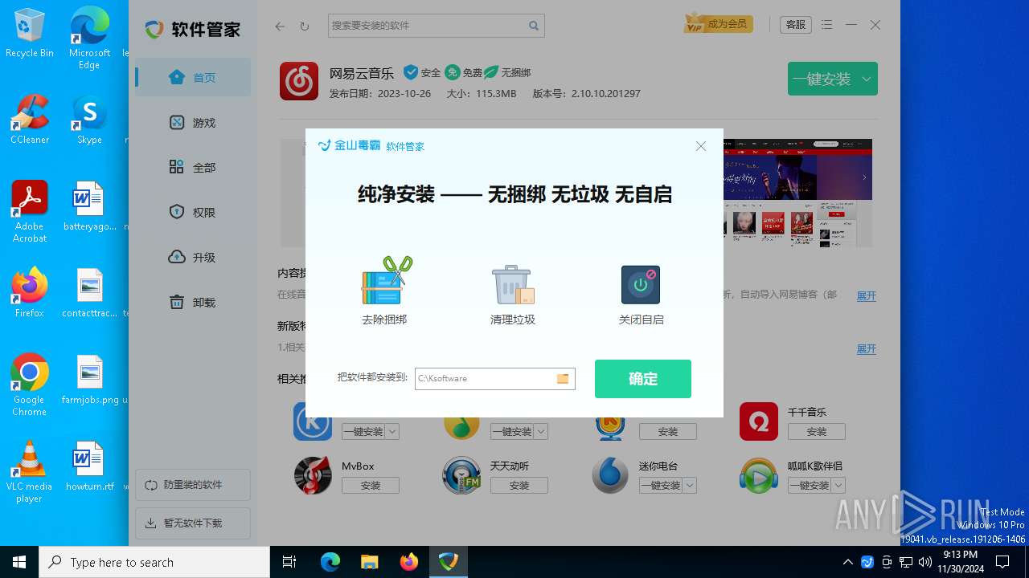Open CCleaner desktop icon
This screenshot has height=578, width=1029.
tap(30, 120)
